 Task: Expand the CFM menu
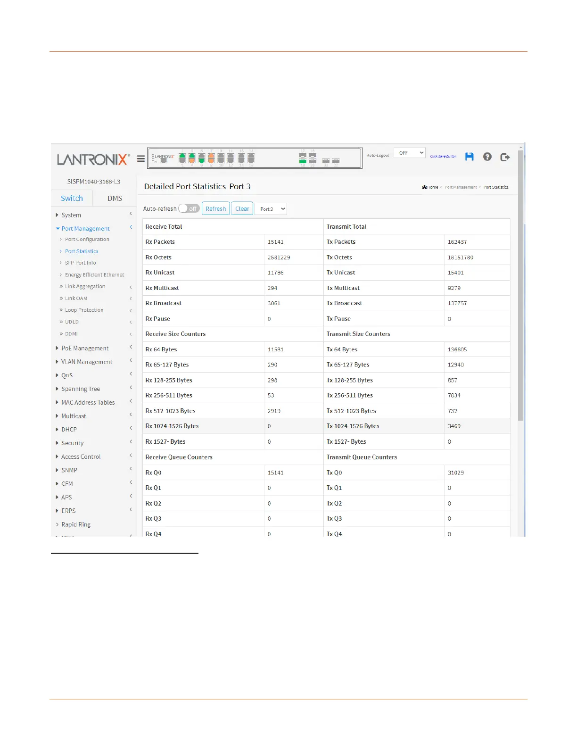(x=67, y=484)
